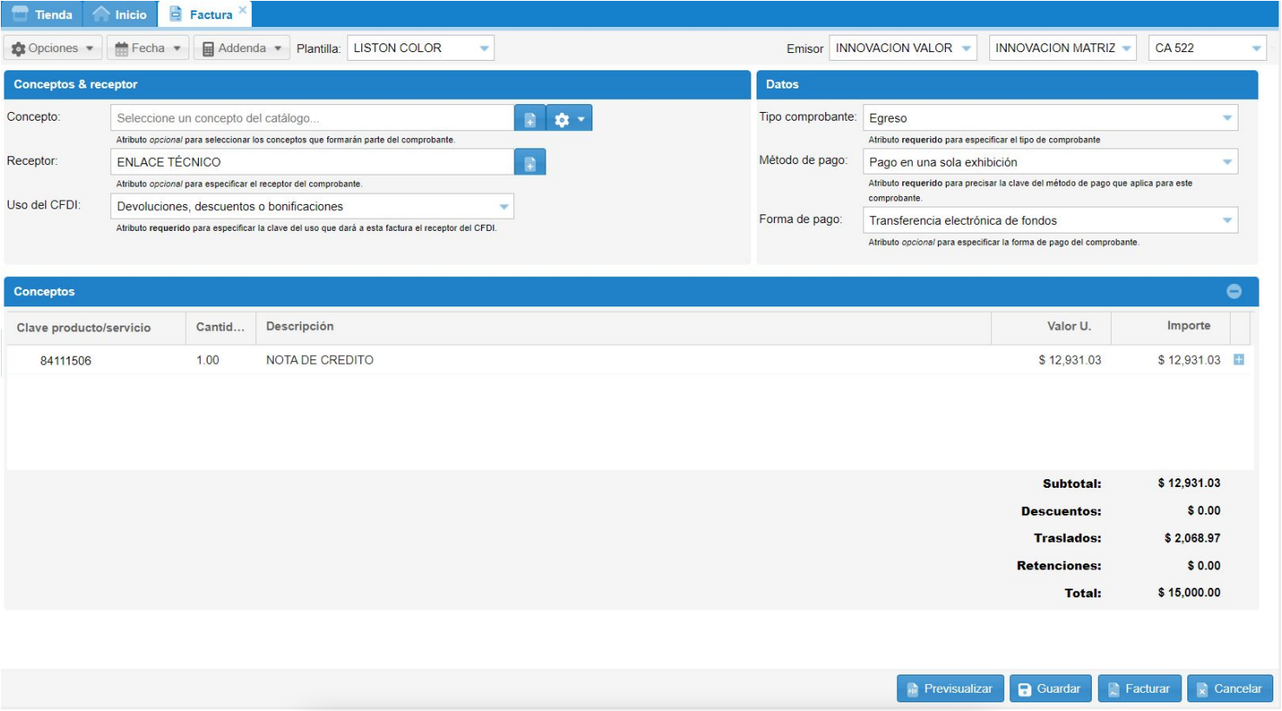1282x711 pixels.
Task: Collapse the Conceptos panel with minus icon
Action: 1233,292
